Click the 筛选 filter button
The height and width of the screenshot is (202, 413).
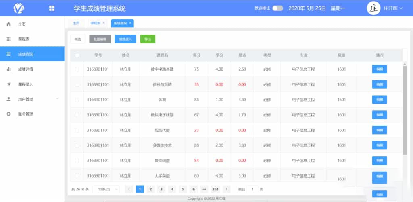pos(78,39)
